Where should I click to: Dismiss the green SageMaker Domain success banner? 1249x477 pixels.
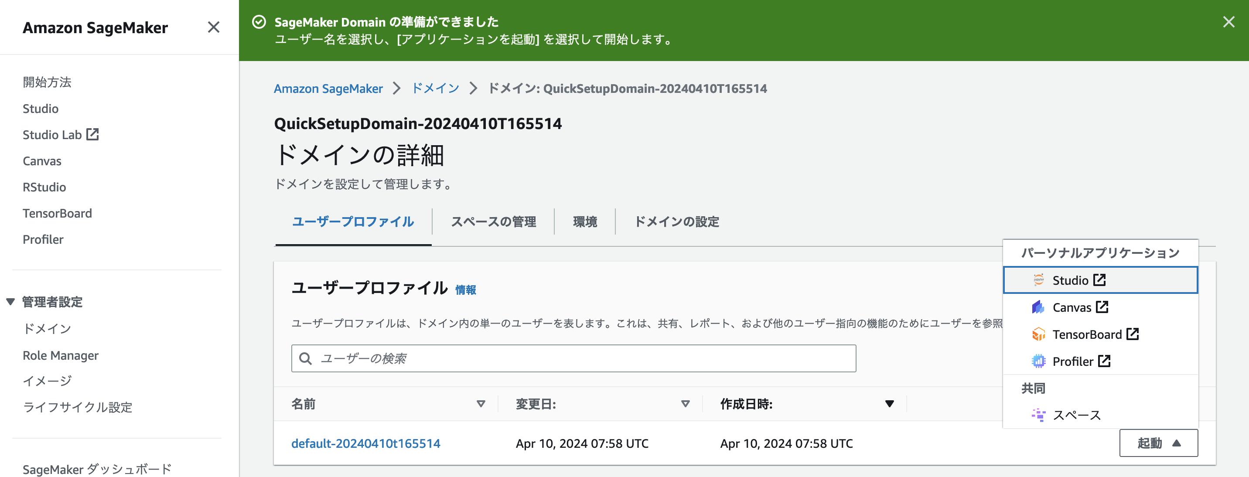1228,22
